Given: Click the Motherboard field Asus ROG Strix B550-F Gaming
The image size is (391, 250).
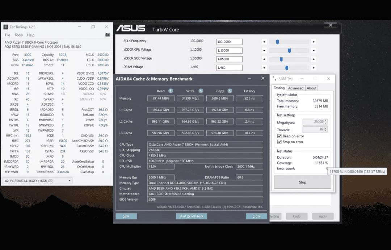Looking at the screenshot, I should (205, 194).
